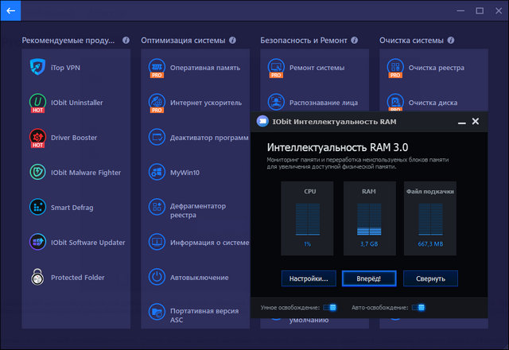This screenshot has height=350, width=509.
Task: Click the iTop VPN shield icon
Action: [x=37, y=68]
